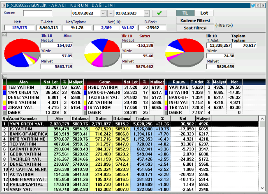This screenshot has height=194, width=268.
Task: Click the Ilk 10 Satıcı pie chart
Action: point(102,53)
